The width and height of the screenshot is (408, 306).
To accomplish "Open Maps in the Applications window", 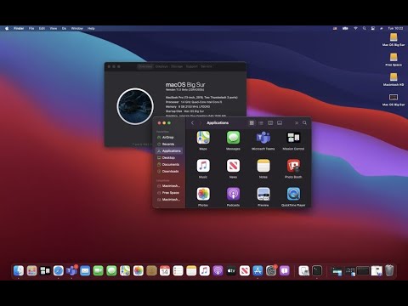I will pos(203,138).
